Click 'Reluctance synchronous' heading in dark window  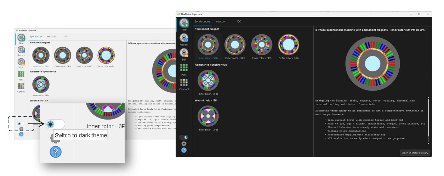point(211,65)
